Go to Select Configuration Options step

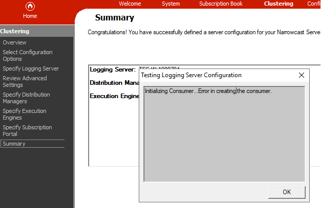pos(27,56)
